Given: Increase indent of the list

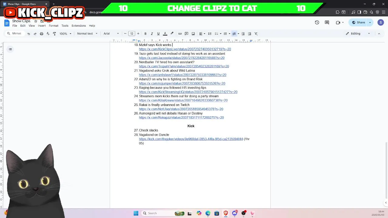Looking at the screenshot, I should tap(249, 34).
